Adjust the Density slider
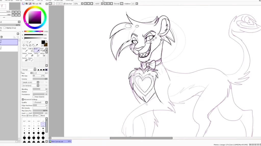261x146 pixels. pos(40,79)
